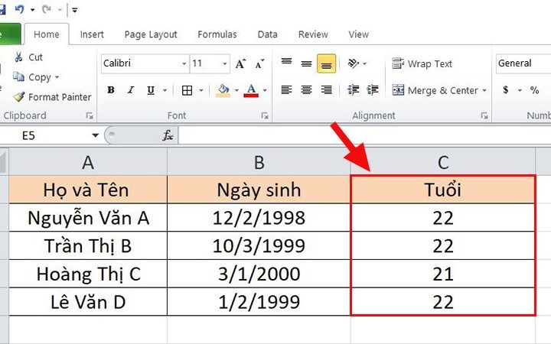Expand the Calibri font name dropdown

pos(184,64)
